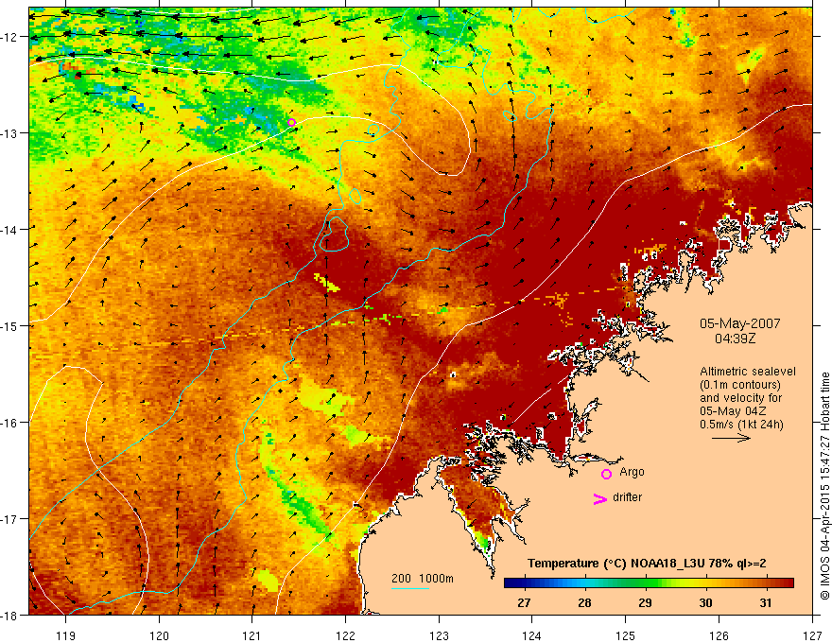Click the 119 longitude axis label
The height and width of the screenshot is (643, 832).
66,635
